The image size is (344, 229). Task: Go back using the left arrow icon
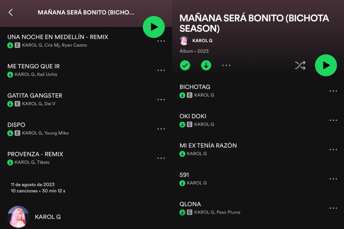point(11,12)
